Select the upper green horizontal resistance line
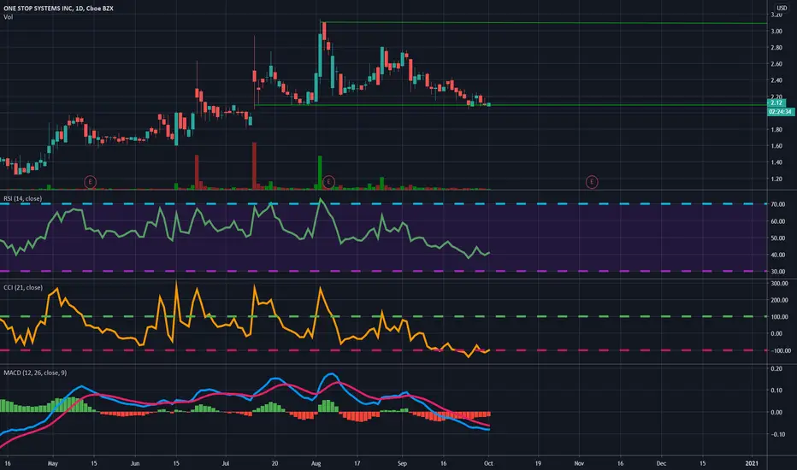The width and height of the screenshot is (797, 470). [x=544, y=23]
